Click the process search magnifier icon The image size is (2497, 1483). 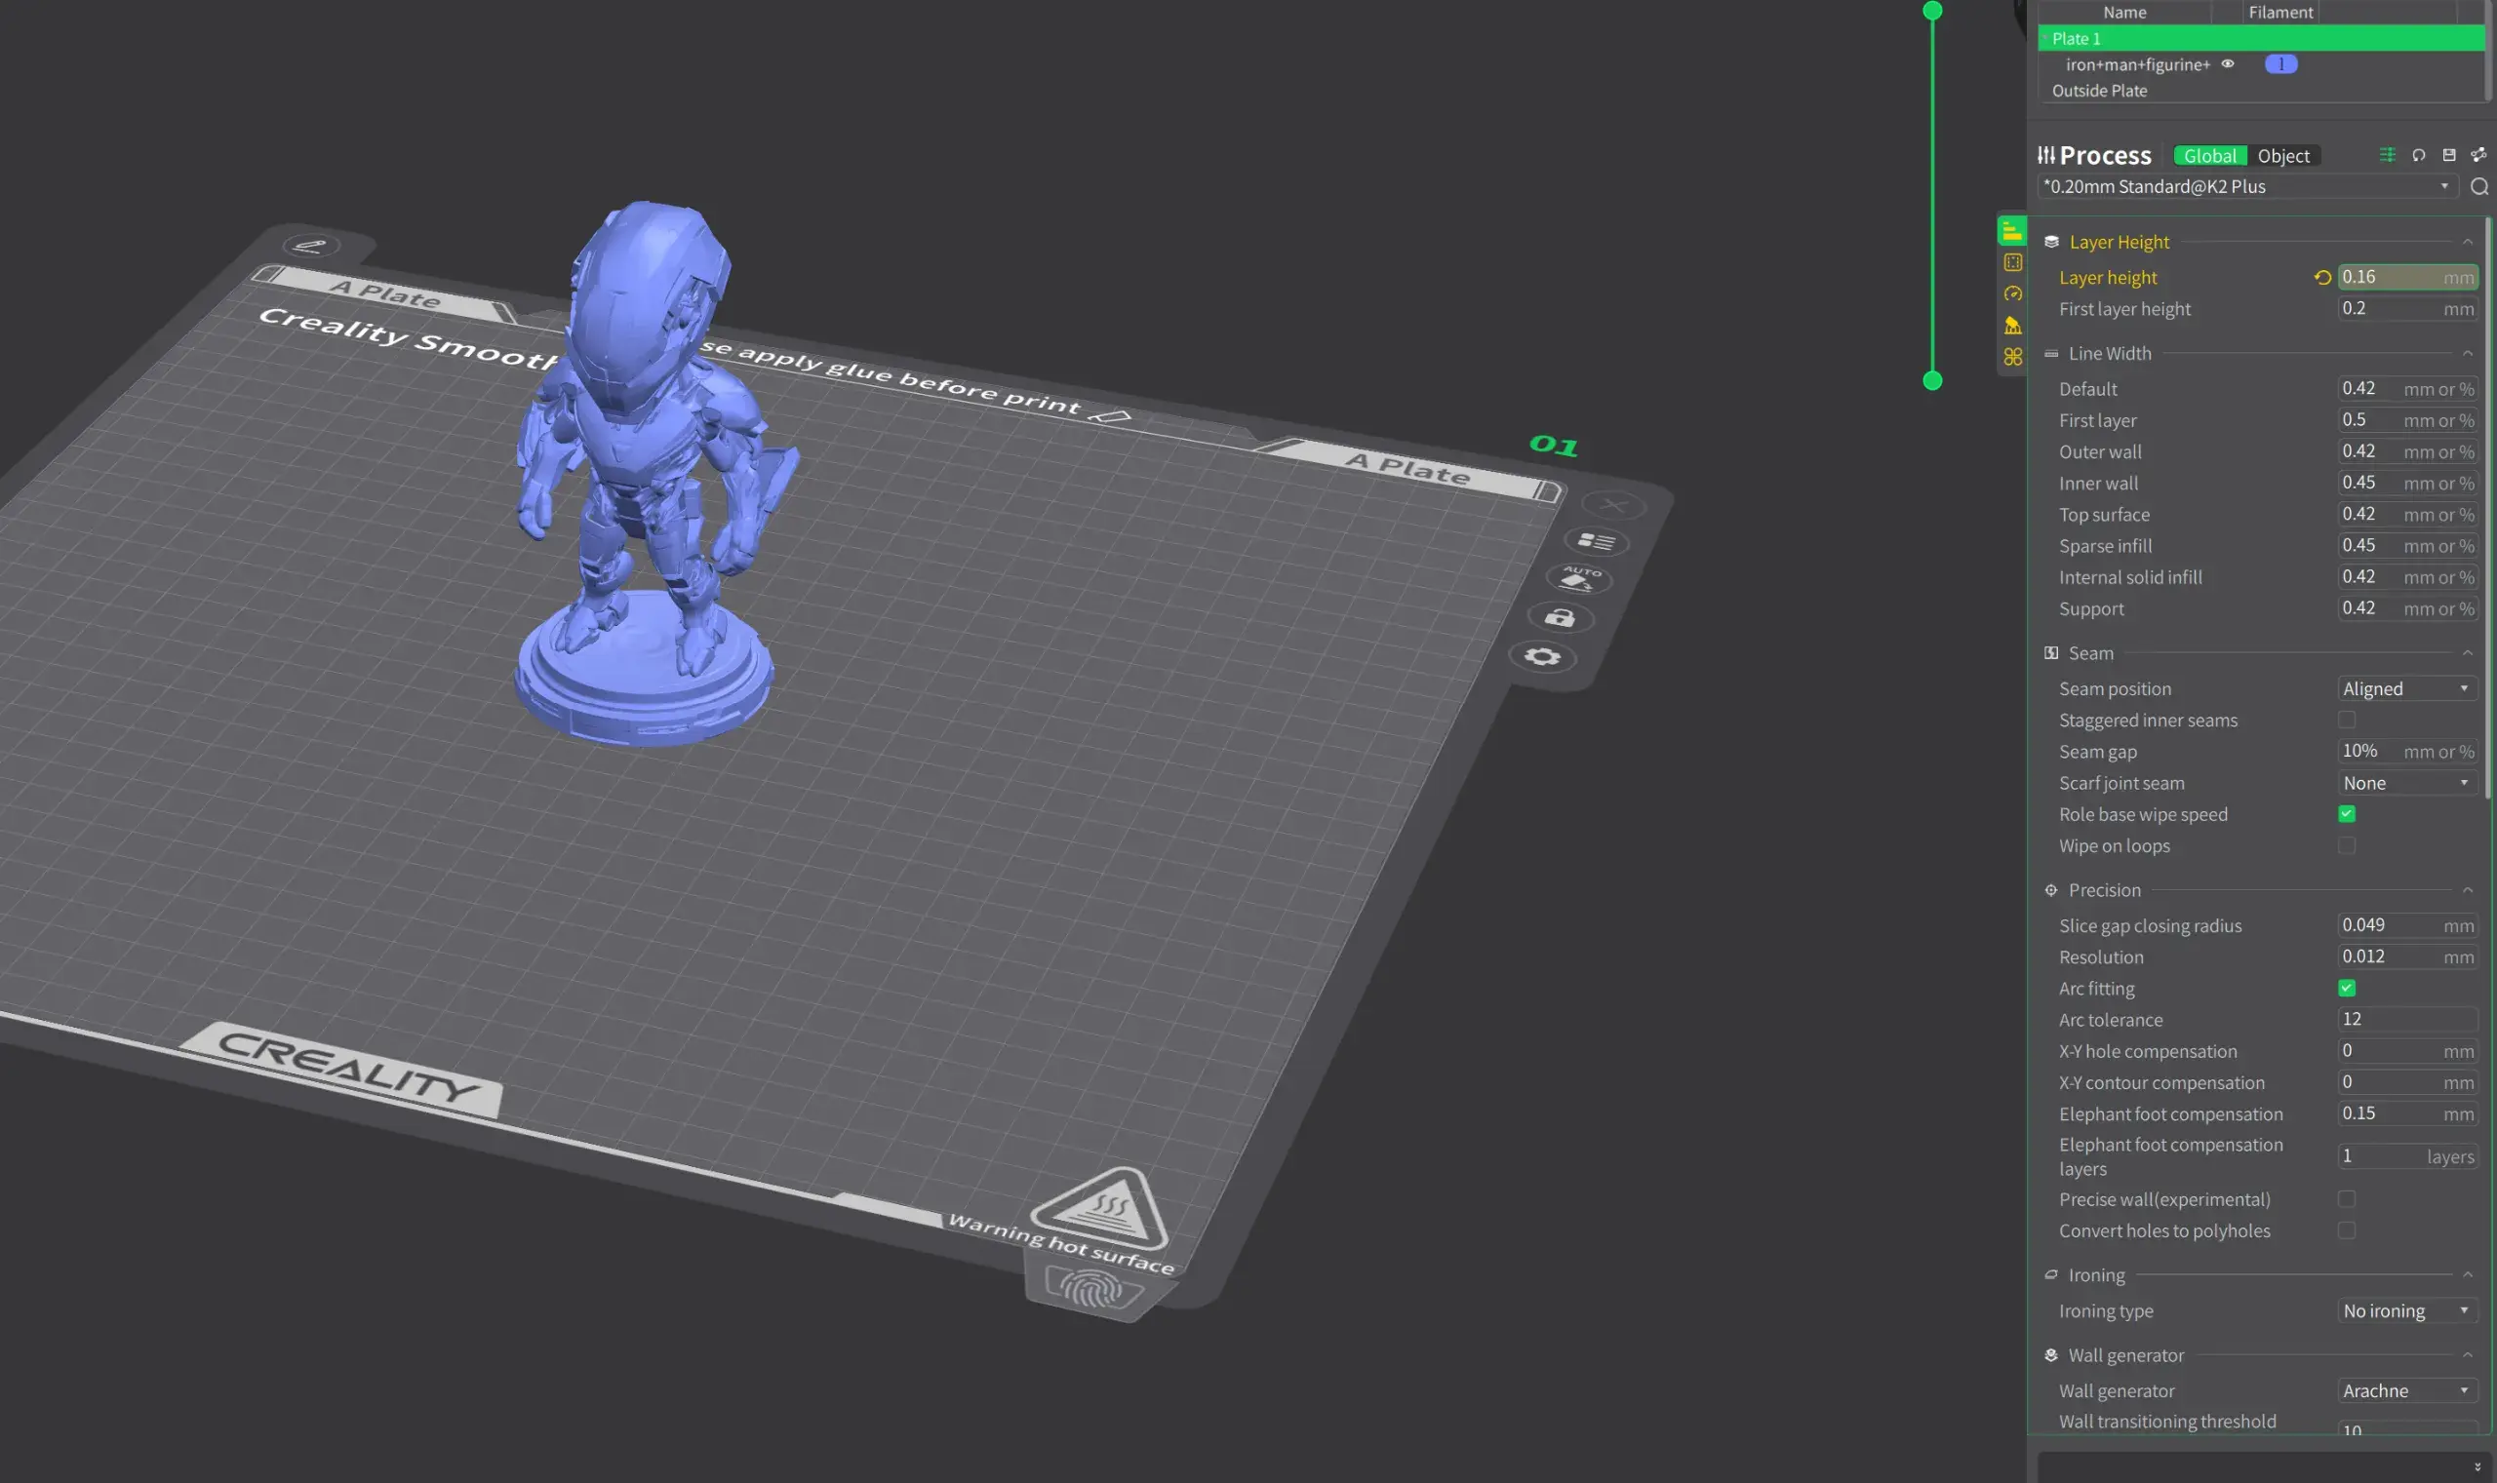2479,187
